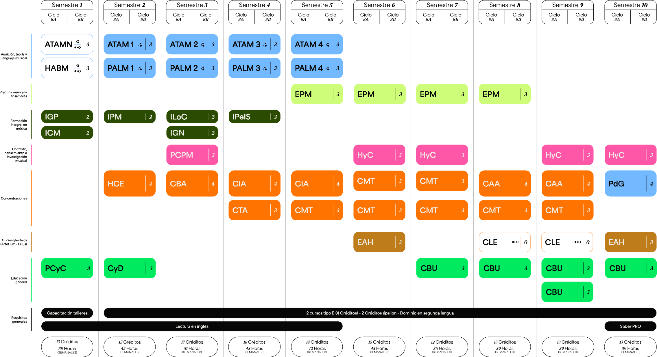Click the fermata icon on ATAM 3
Viewport: 657px width, 357px height.
tap(265, 45)
